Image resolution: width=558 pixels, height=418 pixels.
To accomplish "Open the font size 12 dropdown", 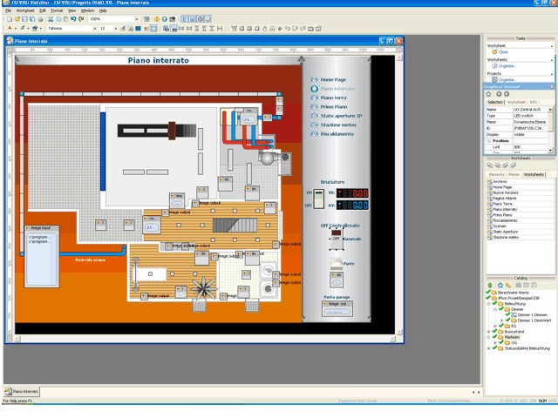I will [x=116, y=29].
